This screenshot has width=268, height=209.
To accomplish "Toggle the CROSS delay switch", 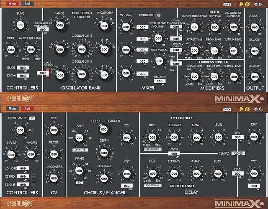I will coord(174,154).
